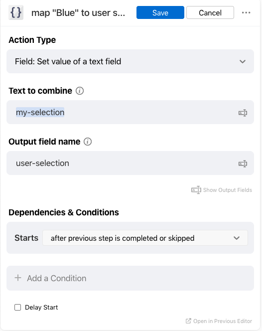Click the Show Output Fields icon
Image resolution: width=262 pixels, height=331 pixels.
196,190
